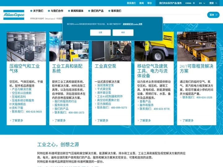Click the CHINA globe region selector
Image resolution: width=223 pixels, height=167 pixels.
190,3
